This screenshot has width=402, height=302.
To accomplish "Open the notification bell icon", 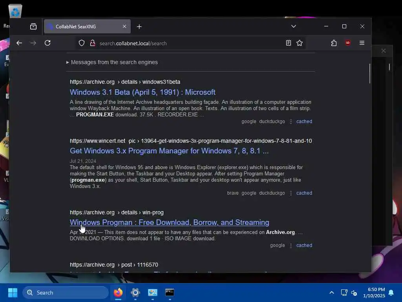I will [391, 293].
